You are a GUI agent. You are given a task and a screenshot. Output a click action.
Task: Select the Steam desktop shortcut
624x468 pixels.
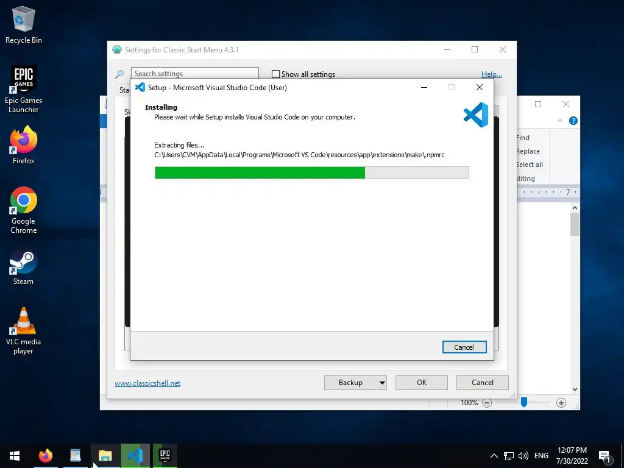24,267
